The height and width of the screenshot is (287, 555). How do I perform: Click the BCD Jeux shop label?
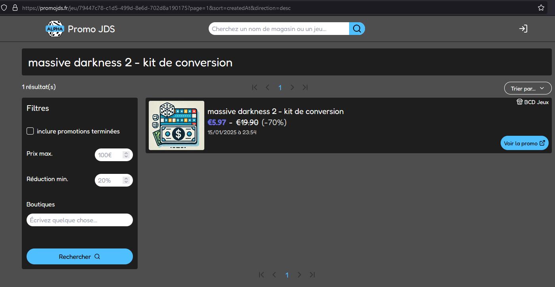536,102
